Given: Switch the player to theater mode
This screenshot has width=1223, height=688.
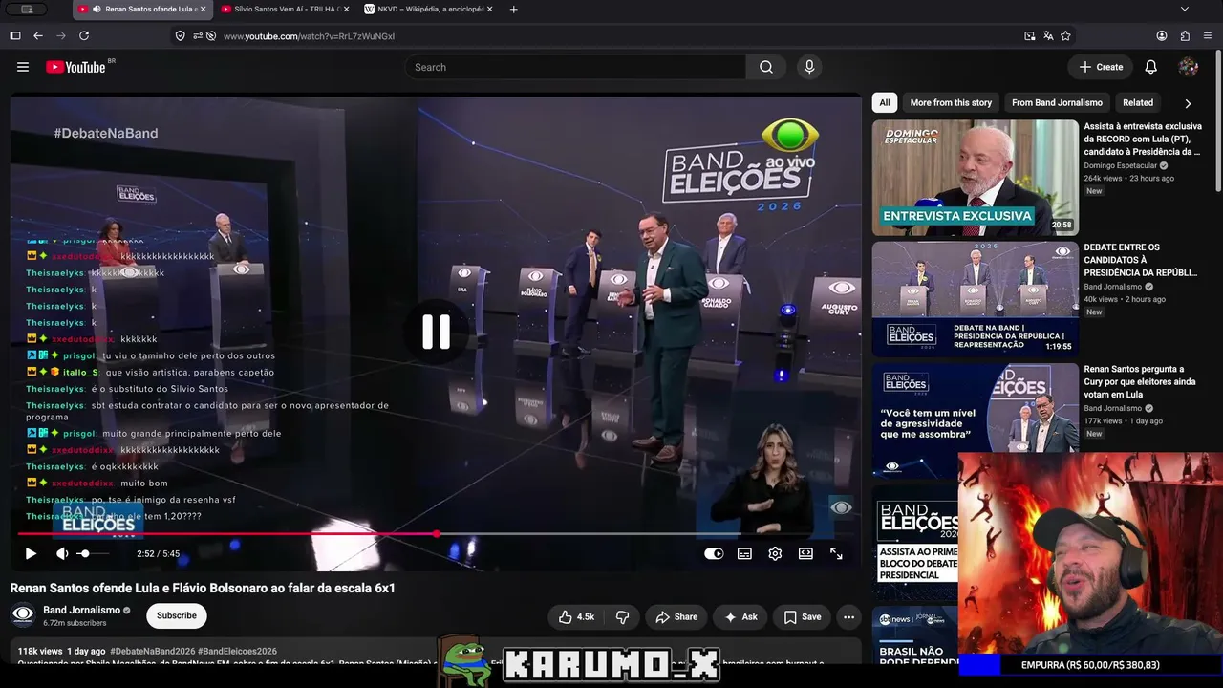Looking at the screenshot, I should (805, 553).
